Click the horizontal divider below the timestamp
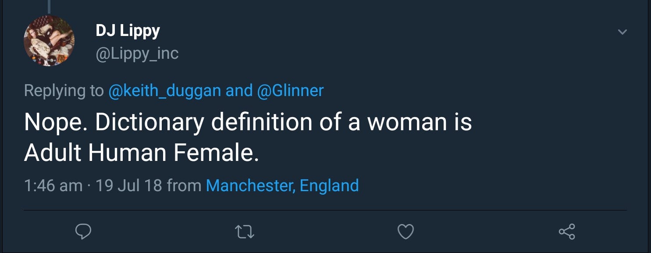The width and height of the screenshot is (651, 253). (325, 210)
